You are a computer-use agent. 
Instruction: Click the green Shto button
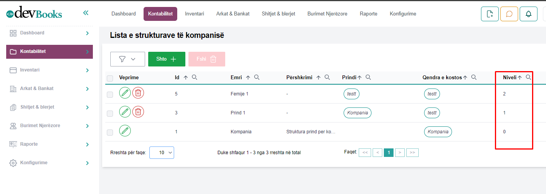coord(166,59)
